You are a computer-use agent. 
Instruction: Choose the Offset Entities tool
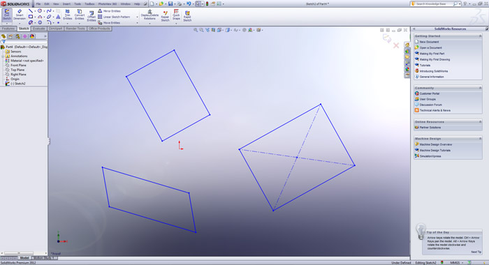point(92,16)
